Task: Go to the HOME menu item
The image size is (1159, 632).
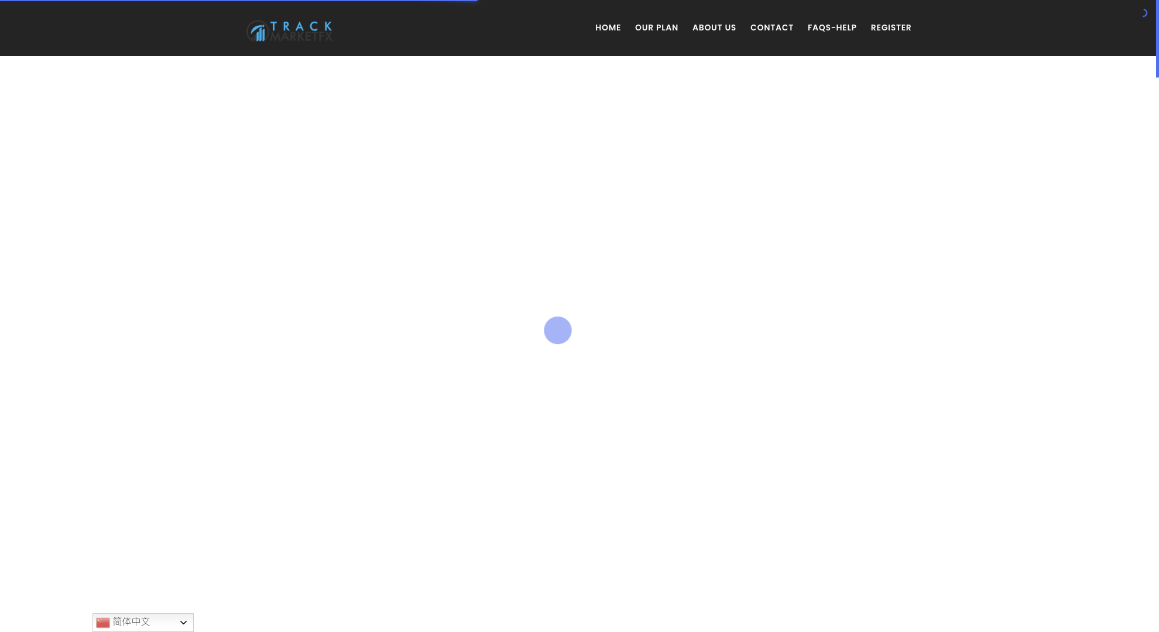Action: 608,28
